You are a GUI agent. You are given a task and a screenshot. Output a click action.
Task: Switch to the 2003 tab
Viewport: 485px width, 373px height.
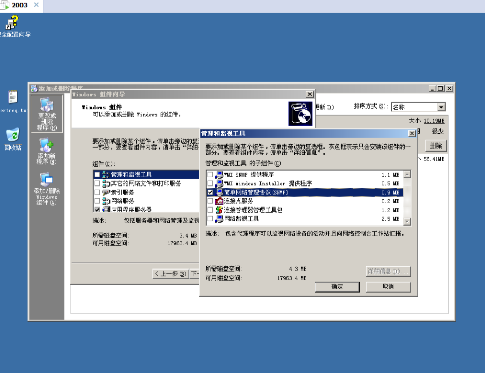[x=20, y=5]
